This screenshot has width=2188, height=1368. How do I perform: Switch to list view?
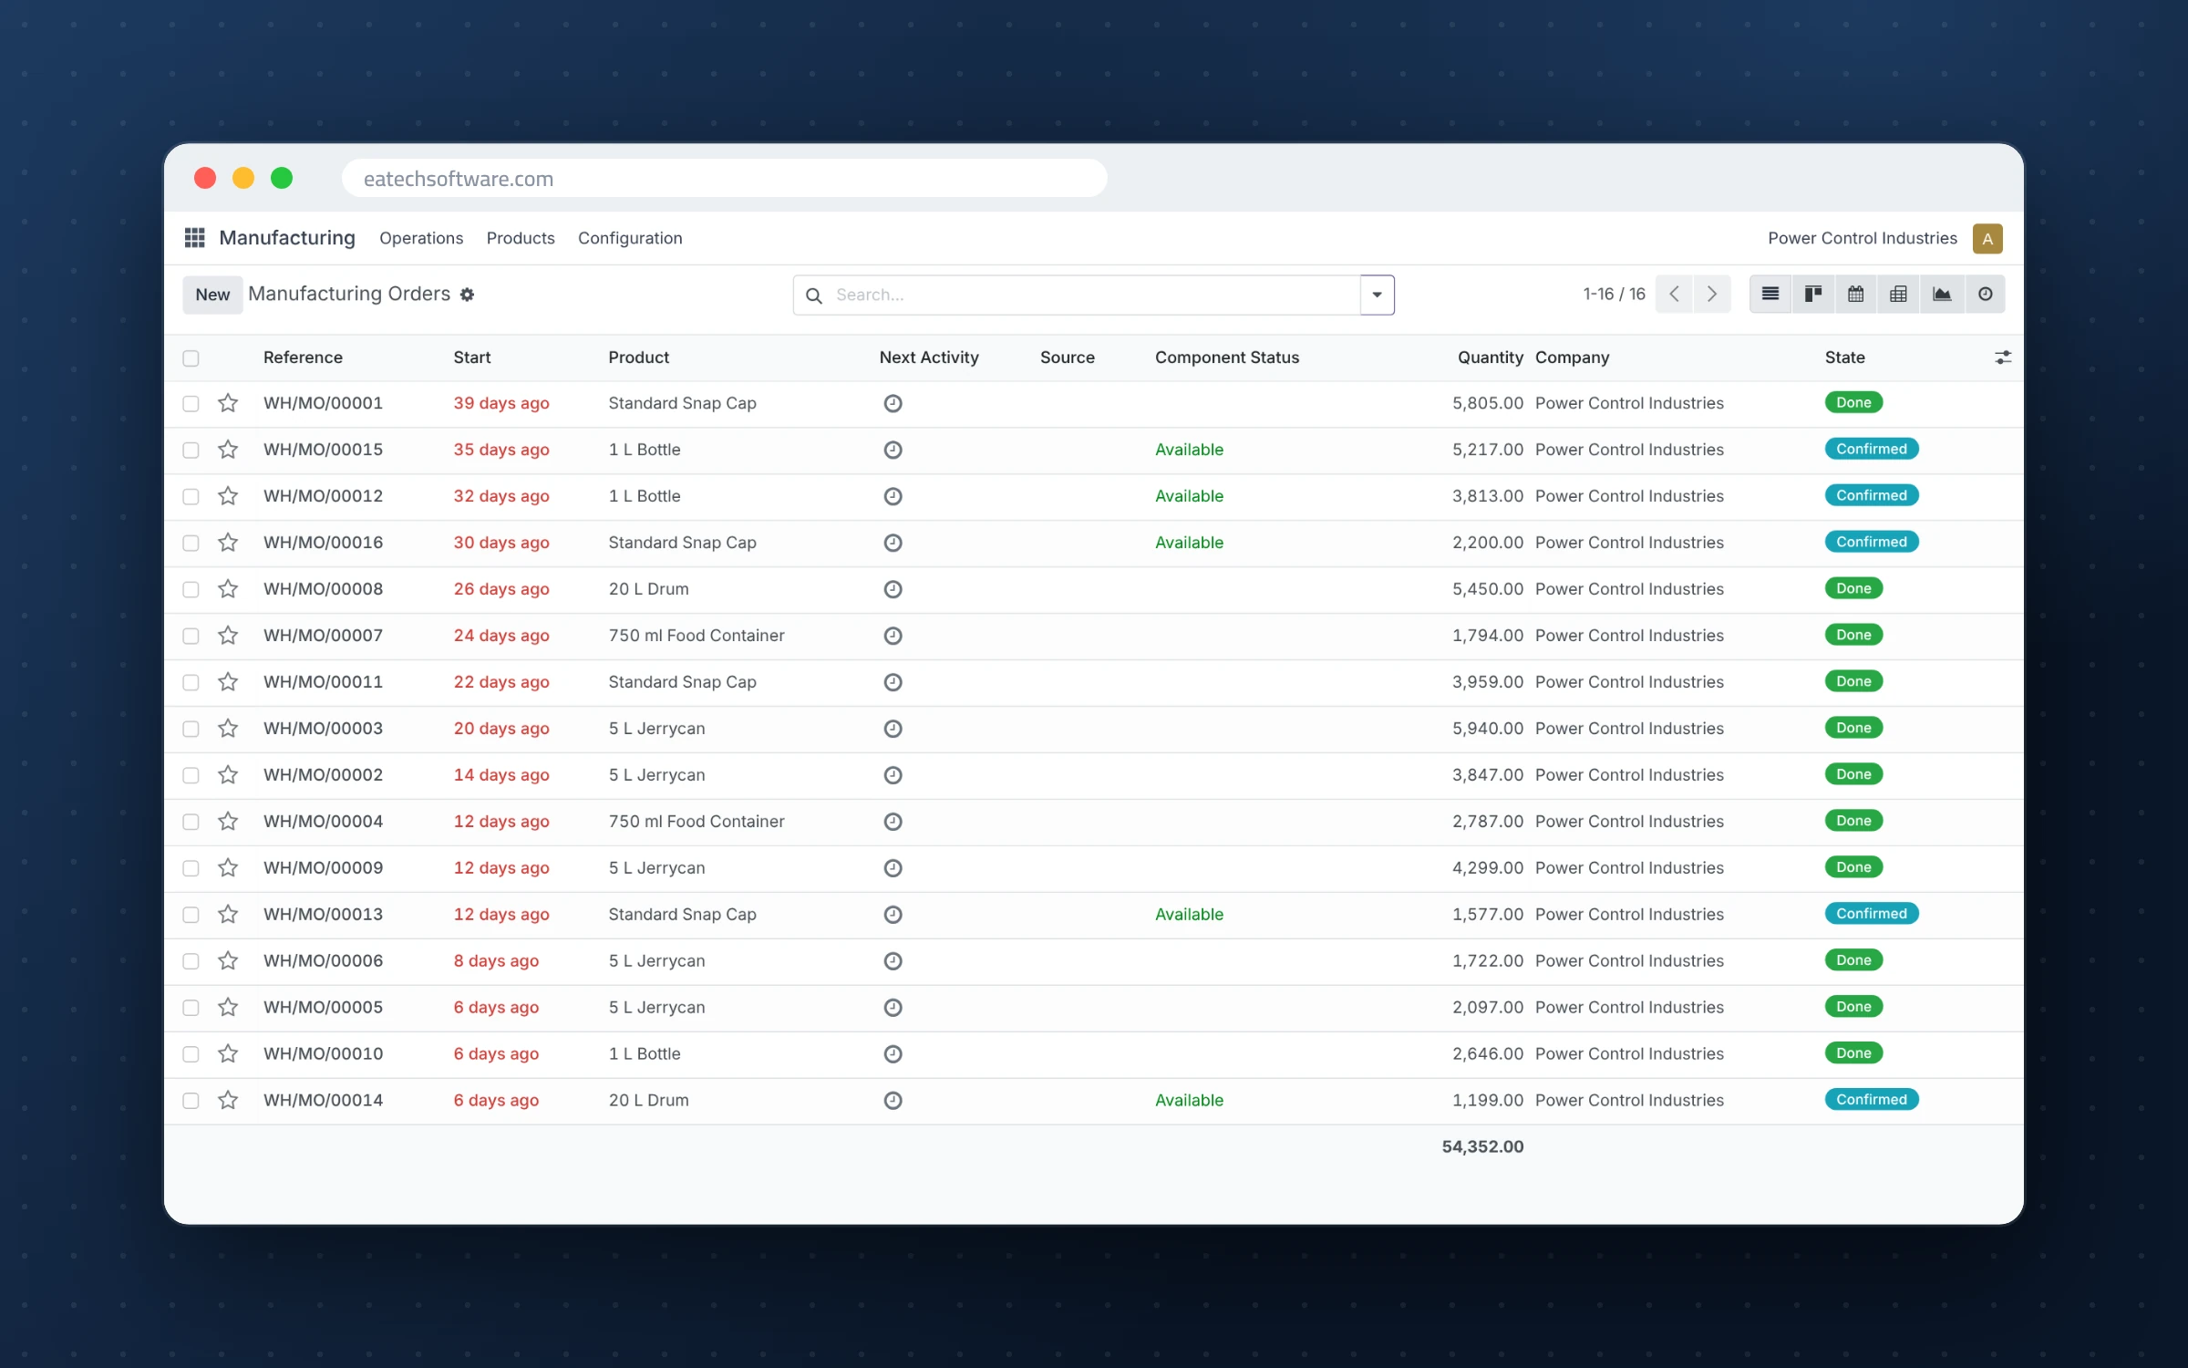tap(1770, 294)
